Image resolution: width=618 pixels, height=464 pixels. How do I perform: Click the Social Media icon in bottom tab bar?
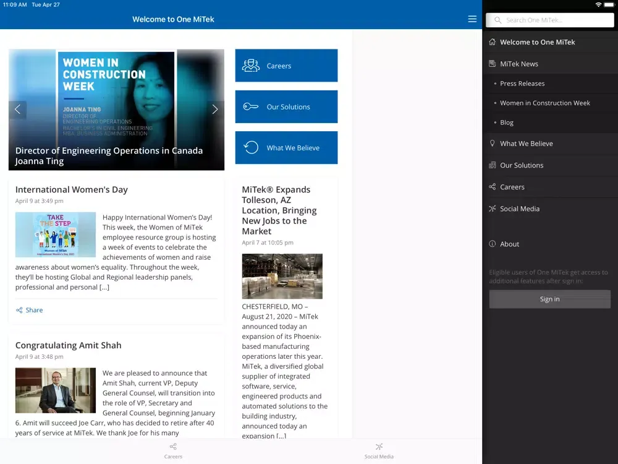379,447
